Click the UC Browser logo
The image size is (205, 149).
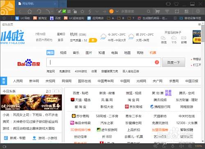click(7, 7)
